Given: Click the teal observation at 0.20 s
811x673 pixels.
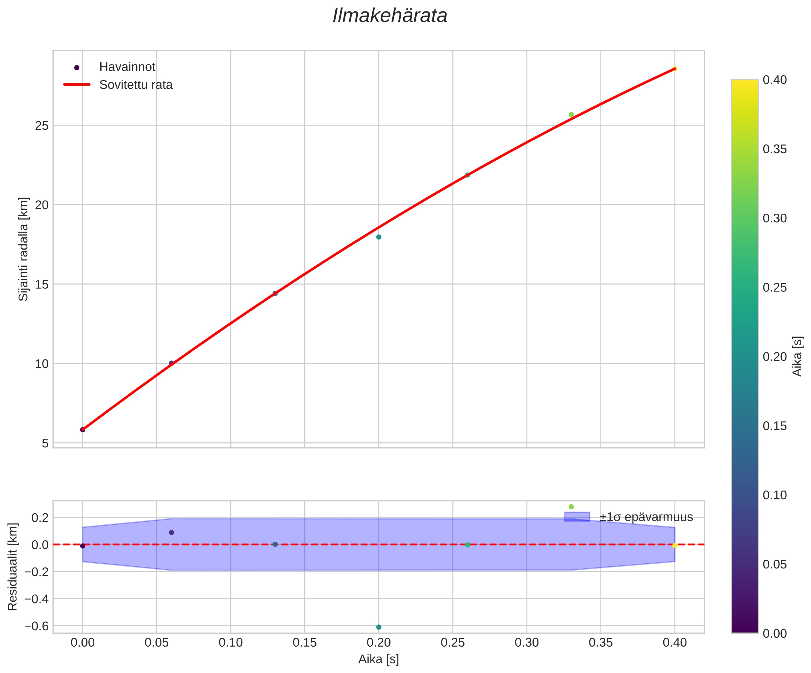Looking at the screenshot, I should [x=379, y=237].
